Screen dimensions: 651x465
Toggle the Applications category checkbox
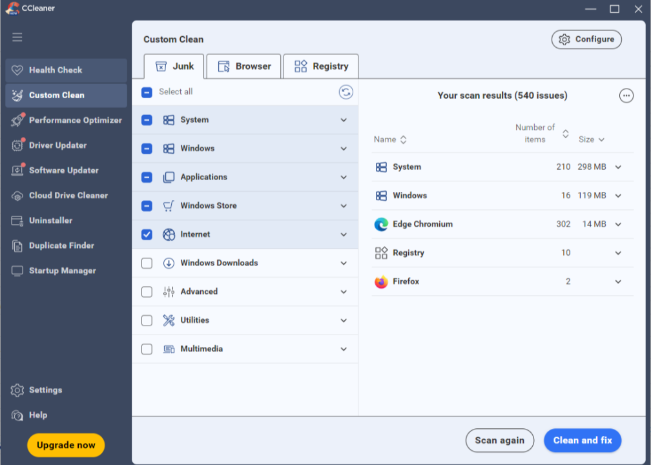(x=147, y=177)
